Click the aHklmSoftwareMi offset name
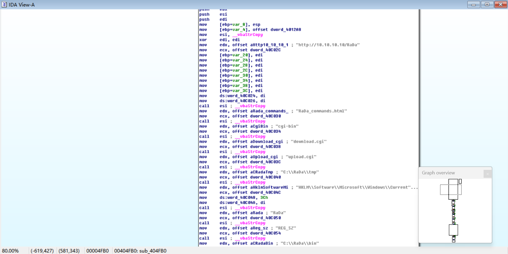 [x=269, y=187]
